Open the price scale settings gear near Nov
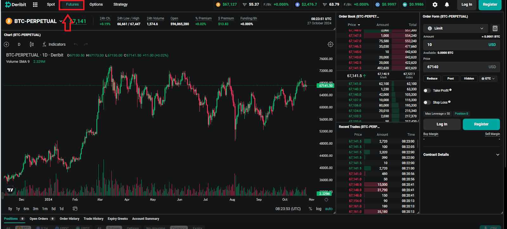 click(326, 200)
